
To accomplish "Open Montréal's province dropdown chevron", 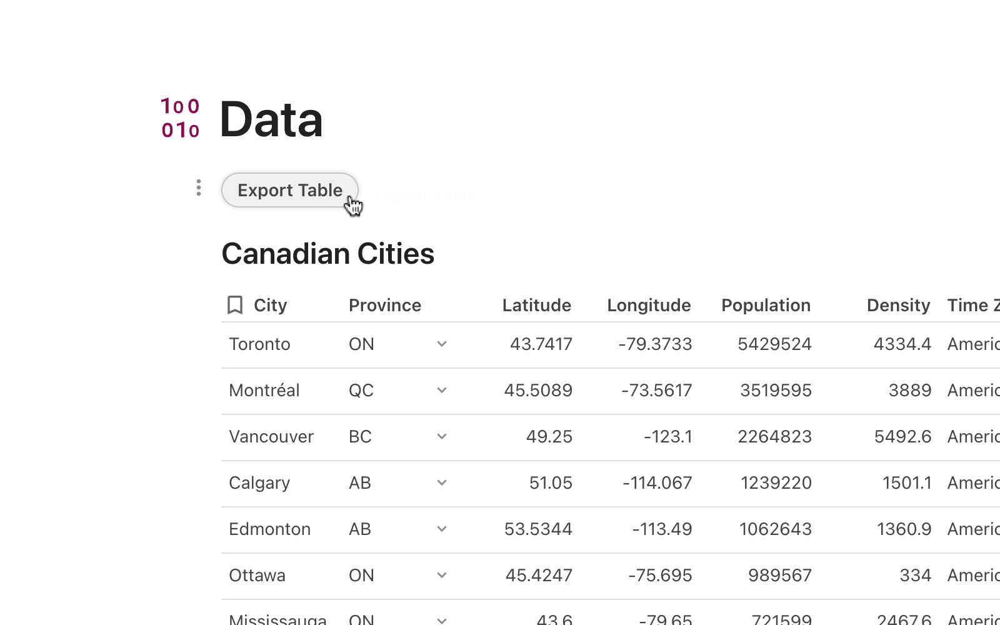I will click(x=442, y=391).
